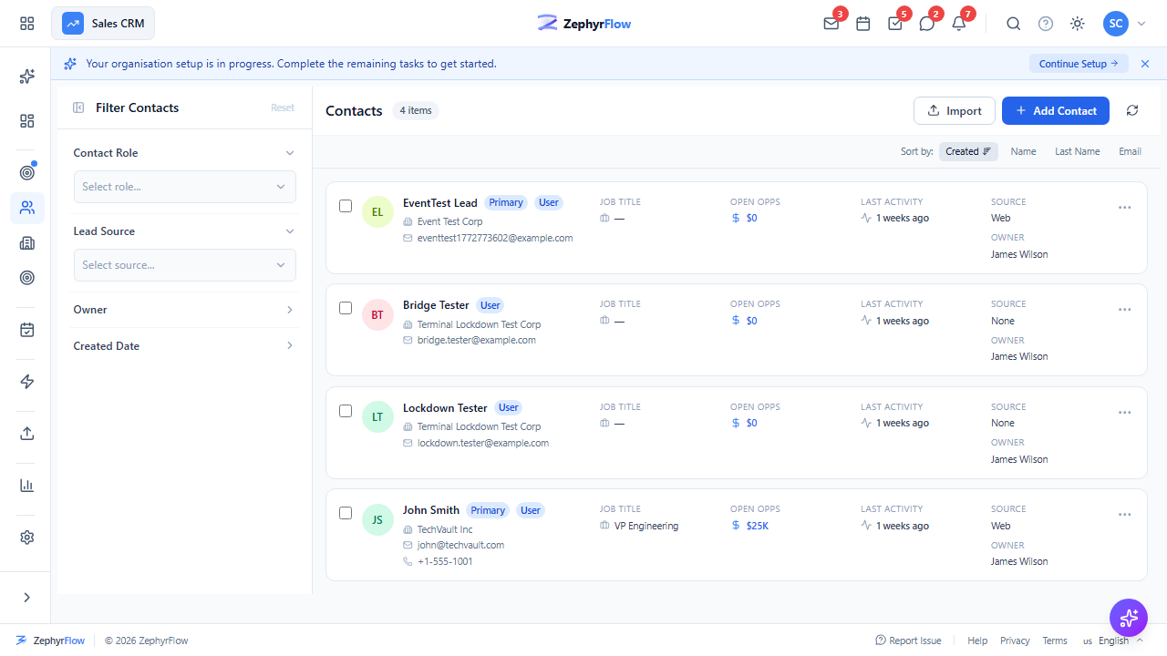
Task: Select the checkbox for Bridge Tester
Action: (x=346, y=308)
